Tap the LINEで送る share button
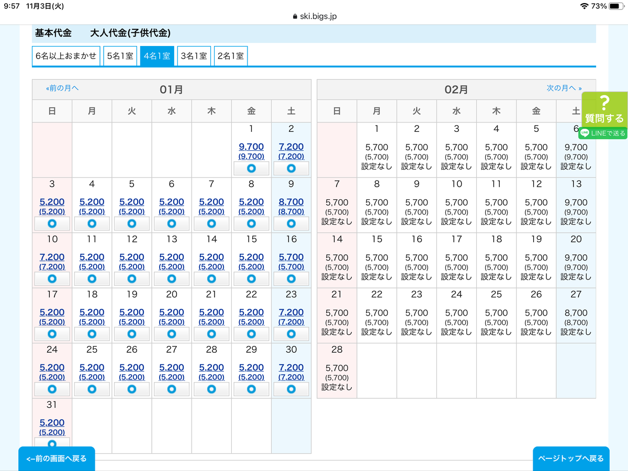 (603, 133)
